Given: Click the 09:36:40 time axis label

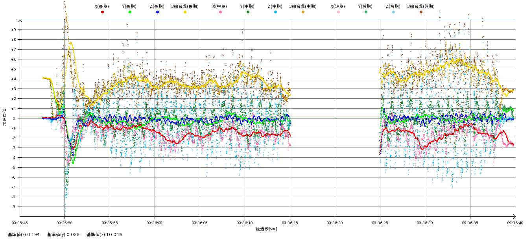Looking at the screenshot, I should (x=515, y=222).
